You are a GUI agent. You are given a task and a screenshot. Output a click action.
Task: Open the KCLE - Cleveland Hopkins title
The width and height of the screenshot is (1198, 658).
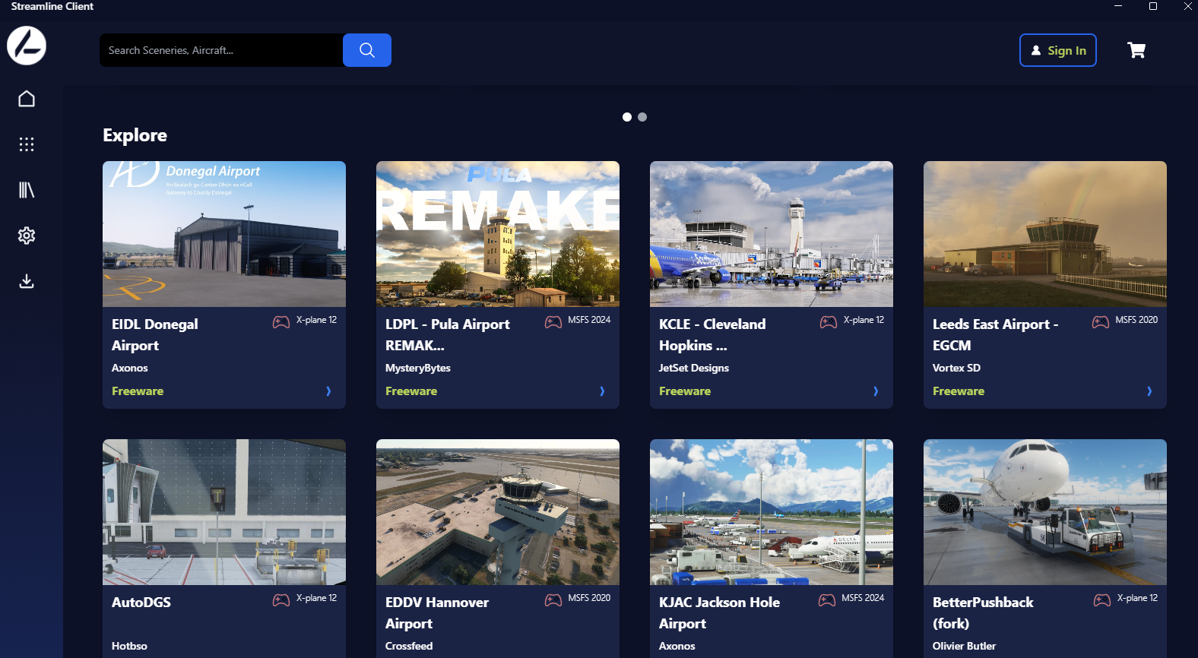tap(712, 334)
